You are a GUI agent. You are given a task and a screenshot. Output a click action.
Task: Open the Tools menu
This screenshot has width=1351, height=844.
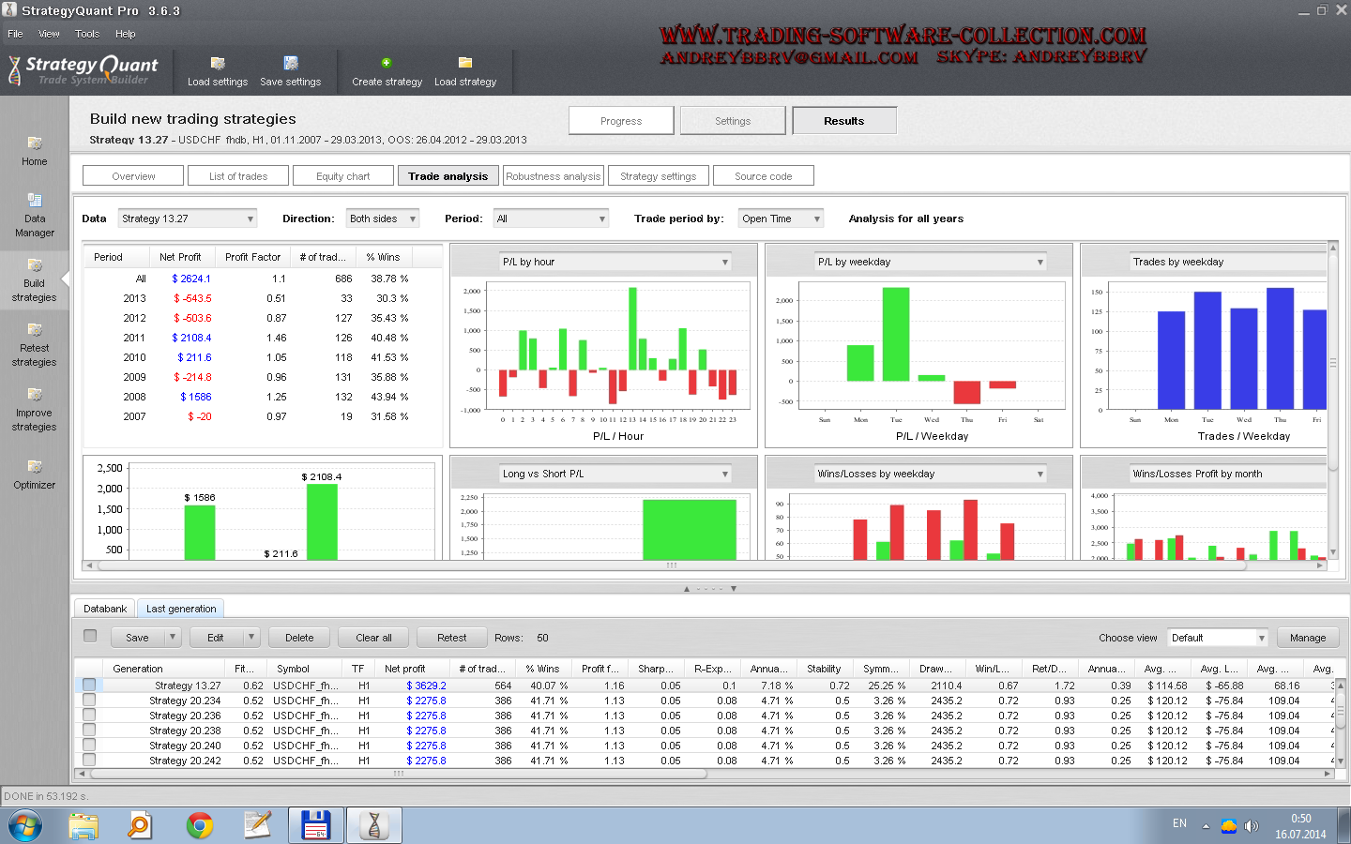coord(87,34)
